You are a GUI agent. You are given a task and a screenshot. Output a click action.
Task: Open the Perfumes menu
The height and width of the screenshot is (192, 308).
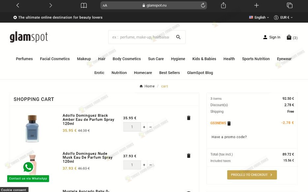[x=24, y=59]
